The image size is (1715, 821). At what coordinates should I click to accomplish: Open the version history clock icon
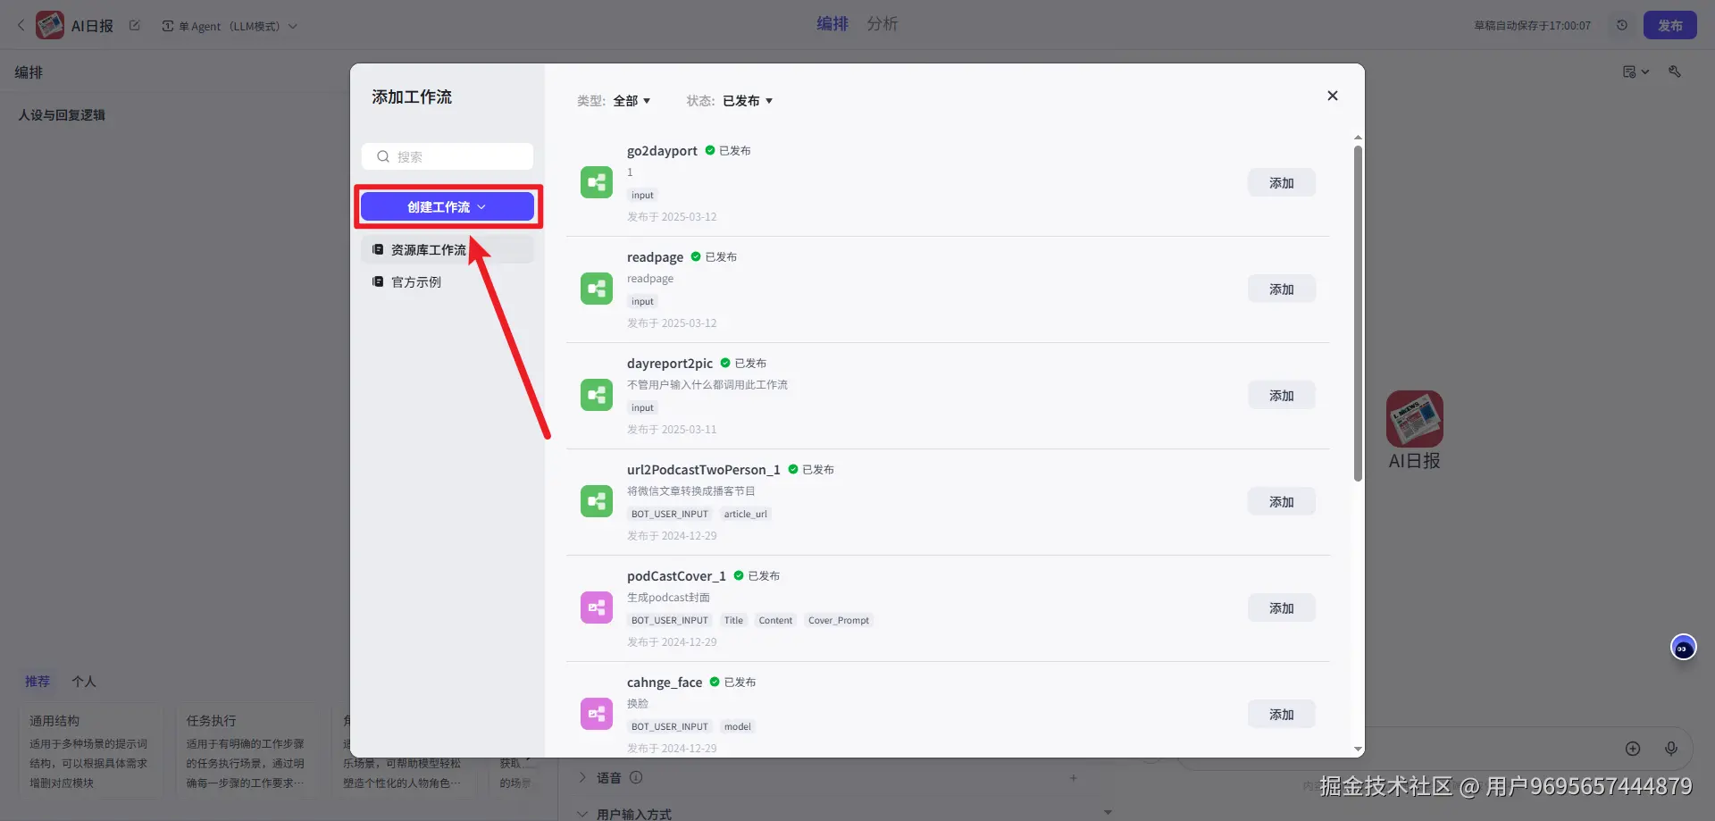1622,25
